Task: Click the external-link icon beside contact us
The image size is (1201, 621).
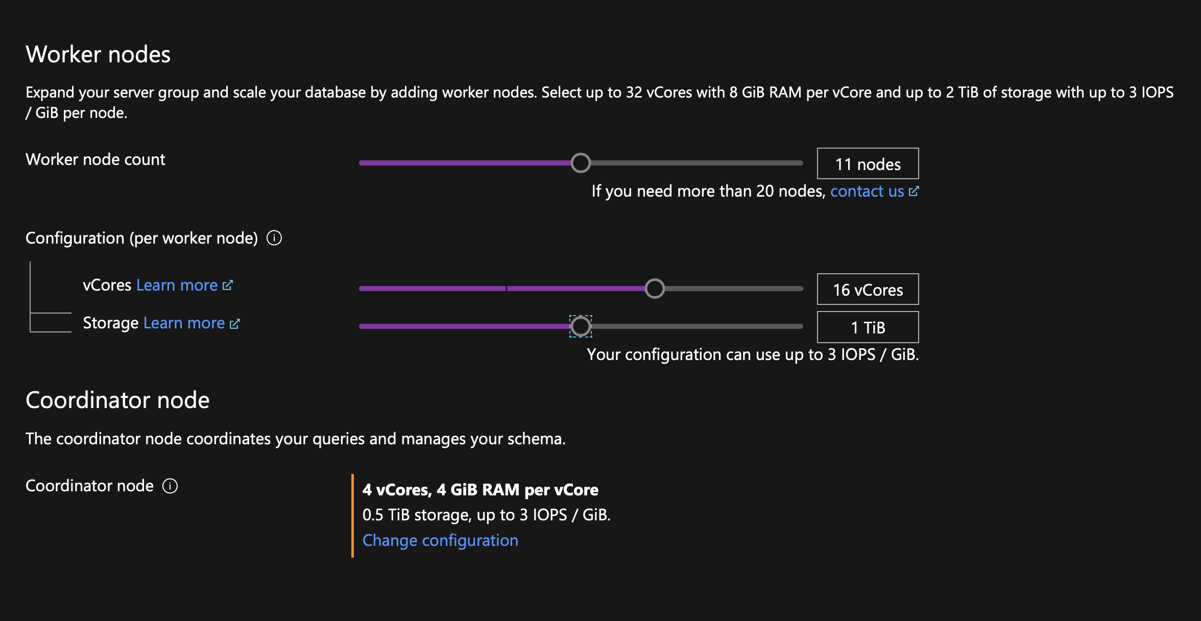Action: [x=915, y=190]
